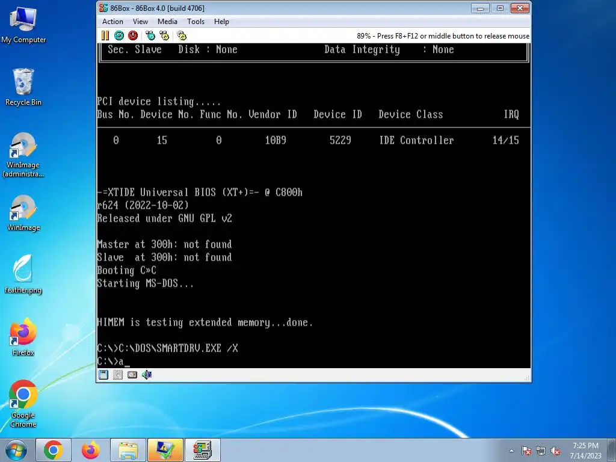Show hidden tray icons arrow

click(511, 451)
